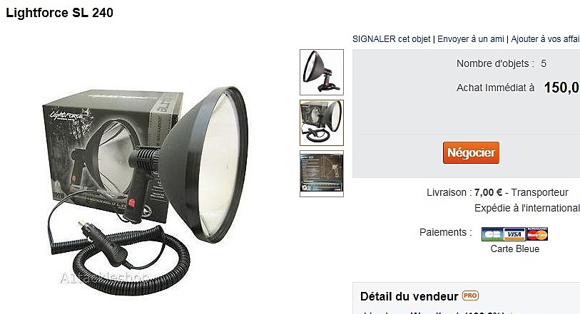Screen dimensions: 580x314
Task: Click the Nombre d'objets quantity value
Action: pyautogui.click(x=544, y=63)
